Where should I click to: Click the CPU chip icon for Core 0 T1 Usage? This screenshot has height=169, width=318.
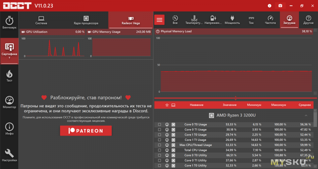173,130
